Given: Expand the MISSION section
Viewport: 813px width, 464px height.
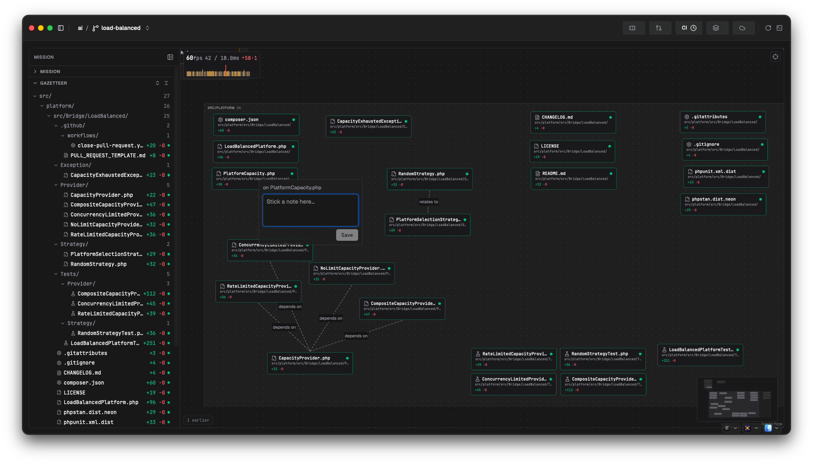Looking at the screenshot, I should [102, 71].
